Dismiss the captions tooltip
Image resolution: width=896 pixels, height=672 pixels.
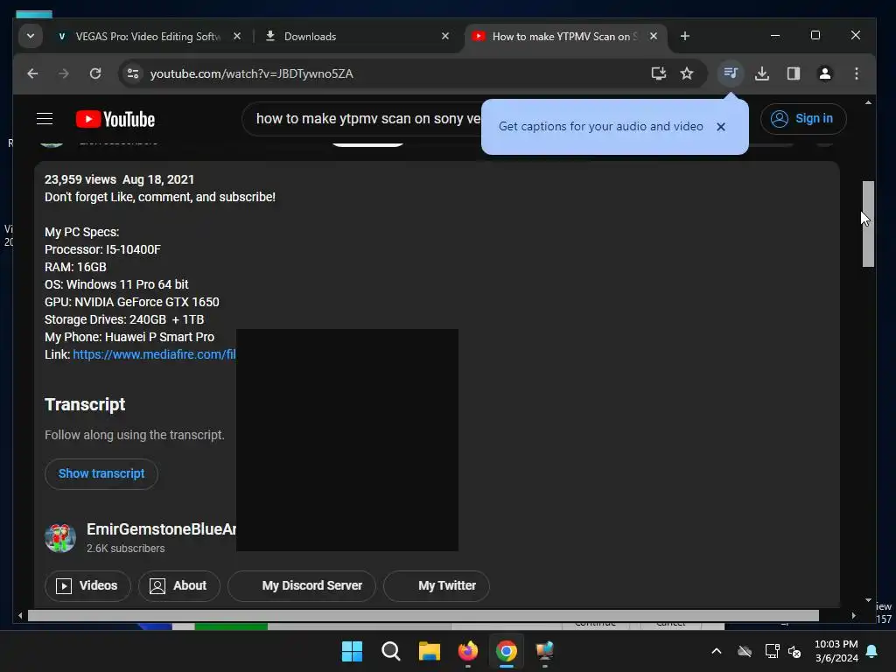coord(721,127)
